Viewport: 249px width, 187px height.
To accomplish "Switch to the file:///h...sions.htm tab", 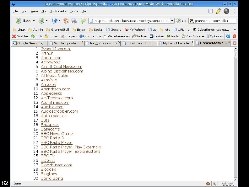I will click(103, 43).
